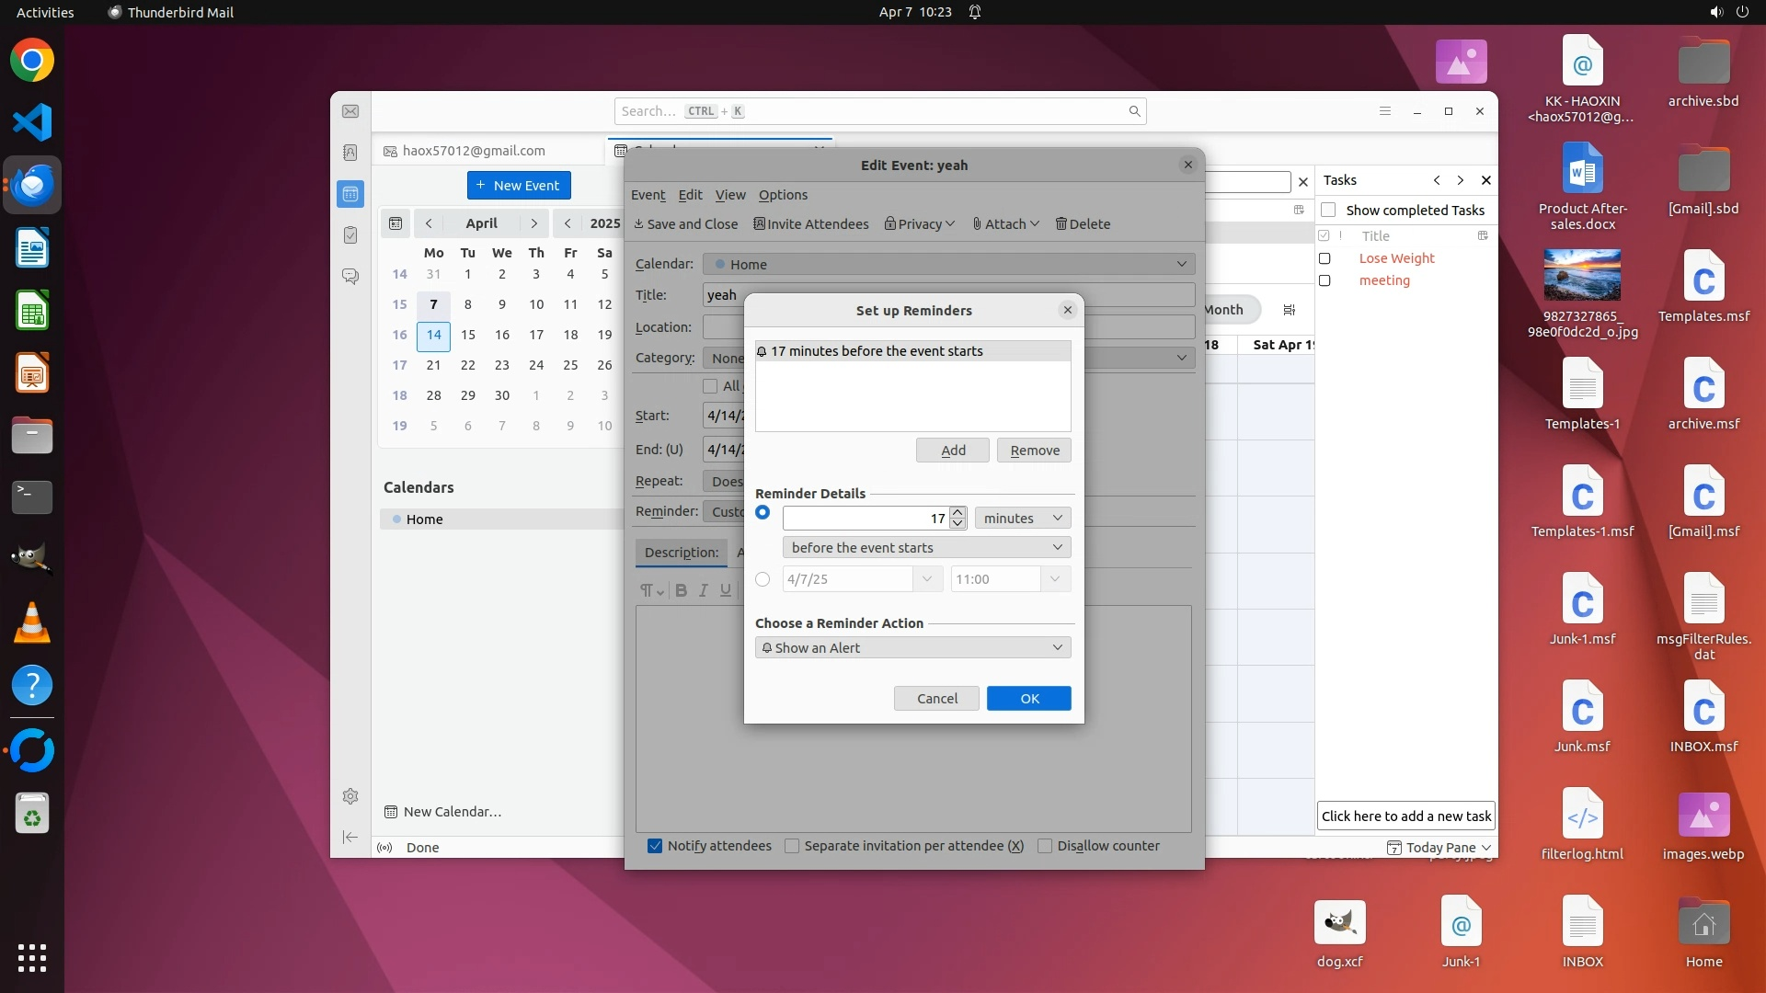Confirm reminders with the OK button

pos(1028,699)
